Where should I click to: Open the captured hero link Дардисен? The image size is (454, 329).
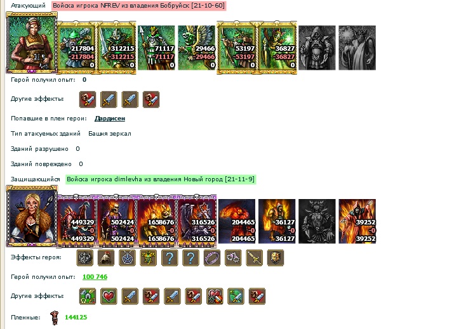click(x=110, y=119)
